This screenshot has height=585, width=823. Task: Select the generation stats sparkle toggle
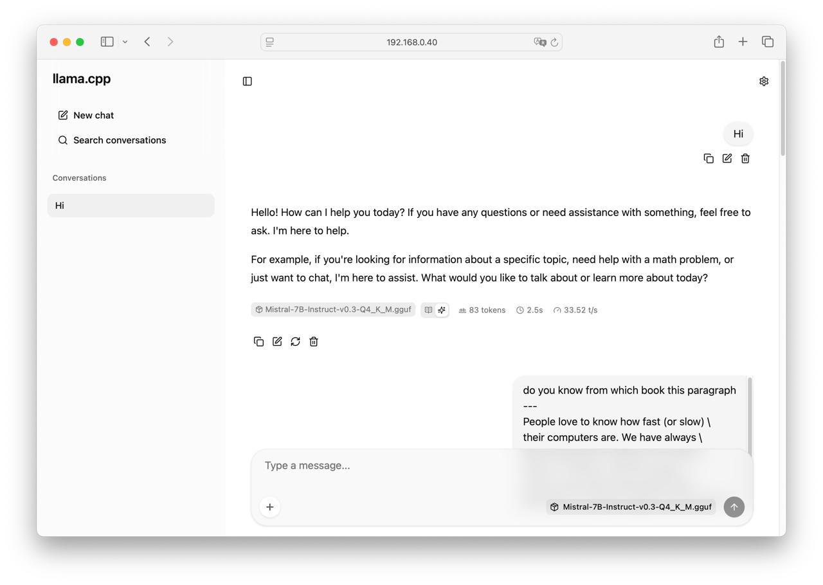(x=442, y=310)
